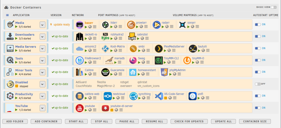Toggle YouTube folder autostart switch
Screen dimensions: 281x128
pyautogui.click(x=258, y=108)
